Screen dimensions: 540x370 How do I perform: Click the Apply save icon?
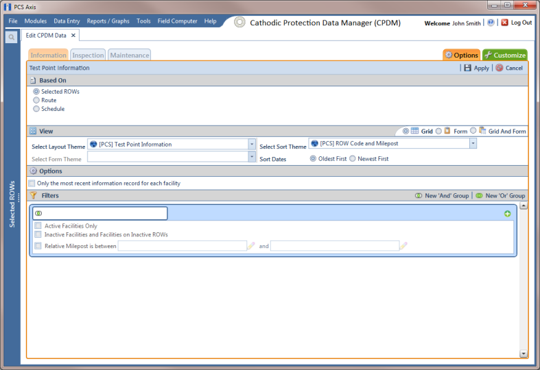(x=467, y=68)
